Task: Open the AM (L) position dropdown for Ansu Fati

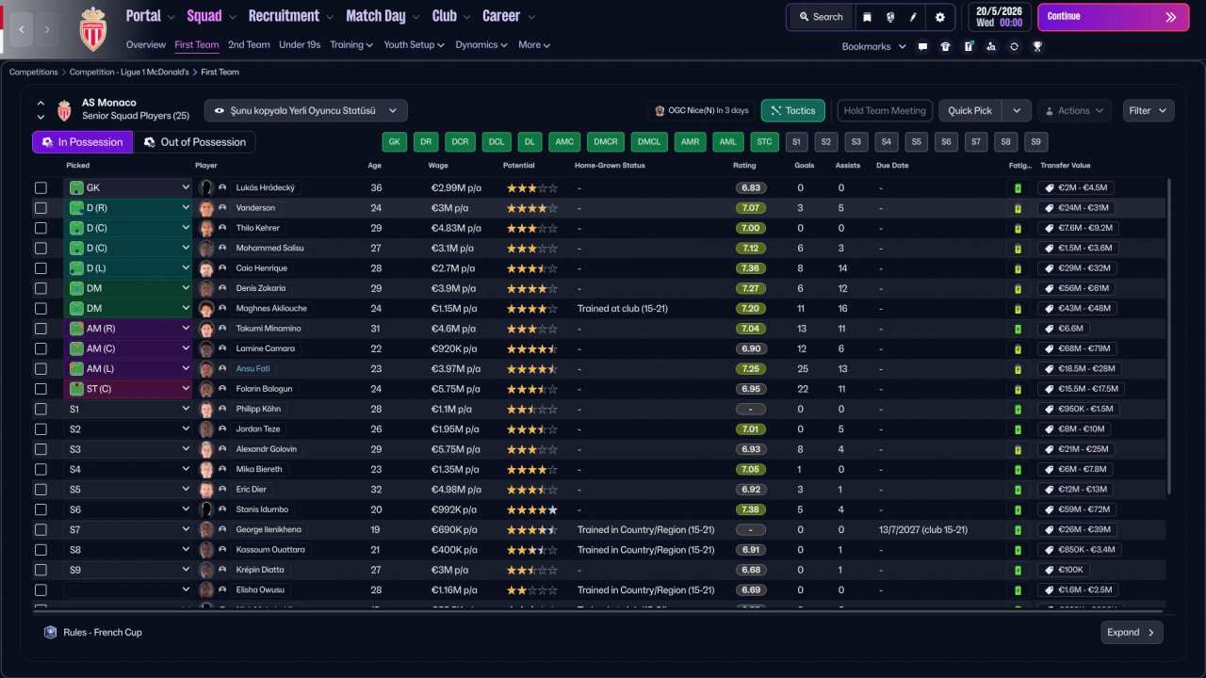Action: (128, 368)
